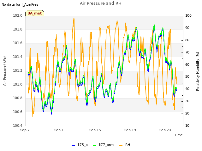Click the 101.6 pressure axis value
The image size is (202, 151).
[x=18, y=43]
